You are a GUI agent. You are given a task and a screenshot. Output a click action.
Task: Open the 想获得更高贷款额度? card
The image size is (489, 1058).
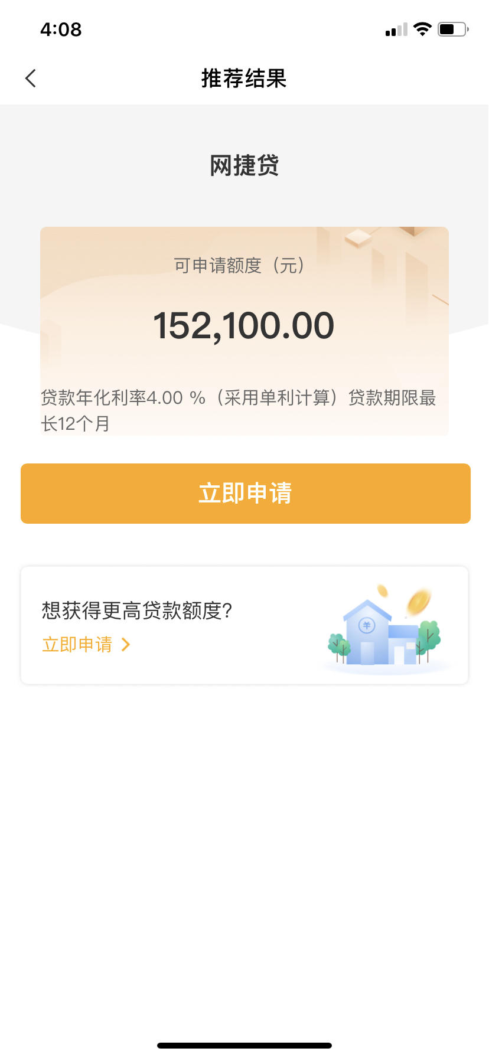pyautogui.click(x=244, y=626)
